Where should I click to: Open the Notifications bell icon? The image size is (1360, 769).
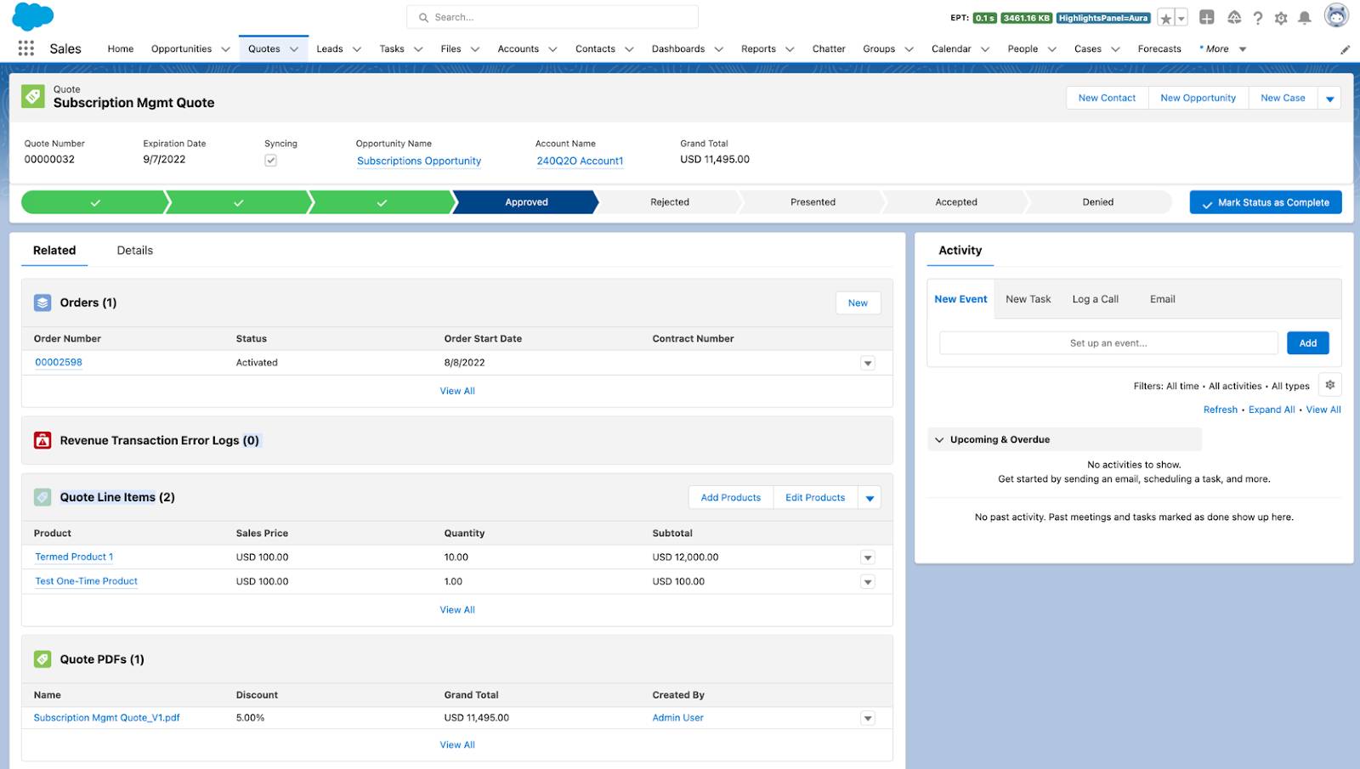click(1305, 18)
